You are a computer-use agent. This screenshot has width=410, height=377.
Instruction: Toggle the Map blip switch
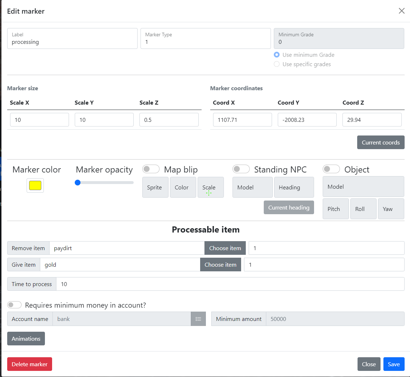click(151, 169)
